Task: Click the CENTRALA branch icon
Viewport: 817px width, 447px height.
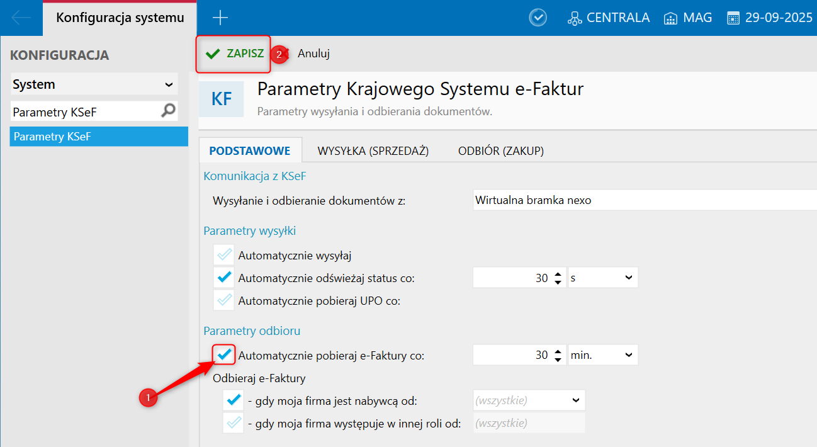Action: 574,18
